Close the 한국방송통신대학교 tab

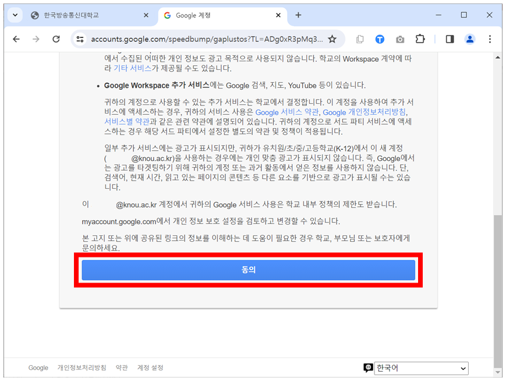pyautogui.click(x=146, y=15)
